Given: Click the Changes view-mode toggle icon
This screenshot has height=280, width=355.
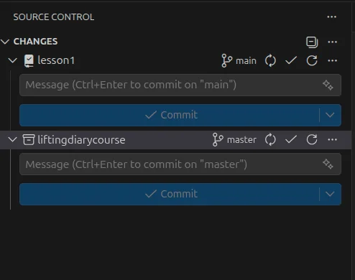Looking at the screenshot, I should (312, 42).
